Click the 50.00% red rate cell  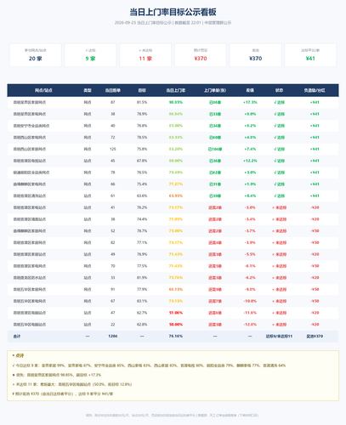pyautogui.click(x=176, y=325)
